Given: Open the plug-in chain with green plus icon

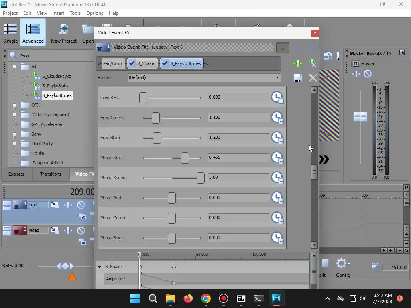Looking at the screenshot, I should tap(297, 63).
